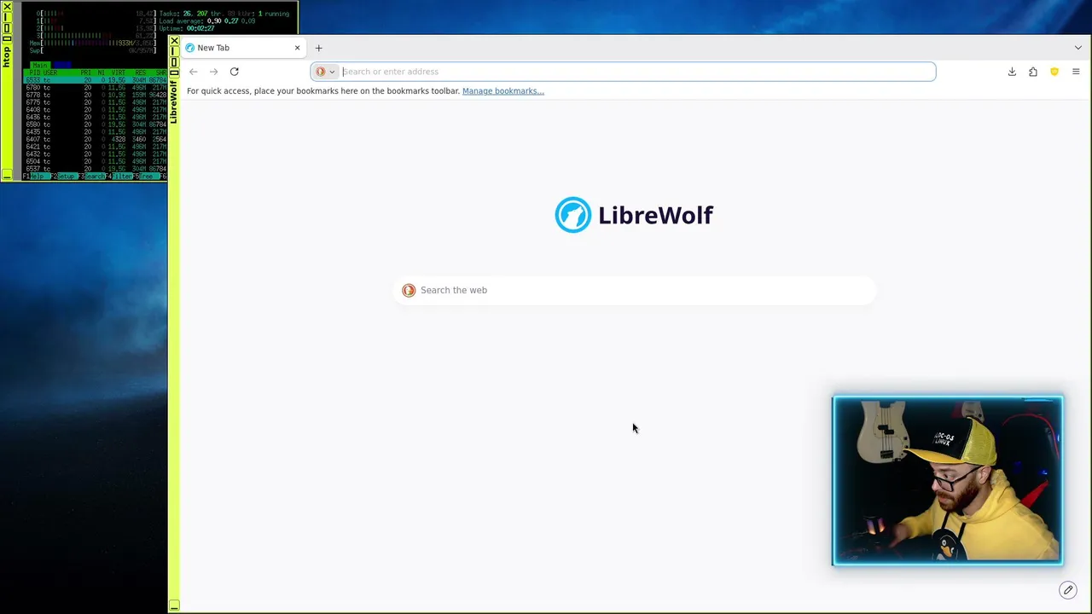Click the pencil customize icon on the new tab page
1092x614 pixels.
(x=1068, y=590)
